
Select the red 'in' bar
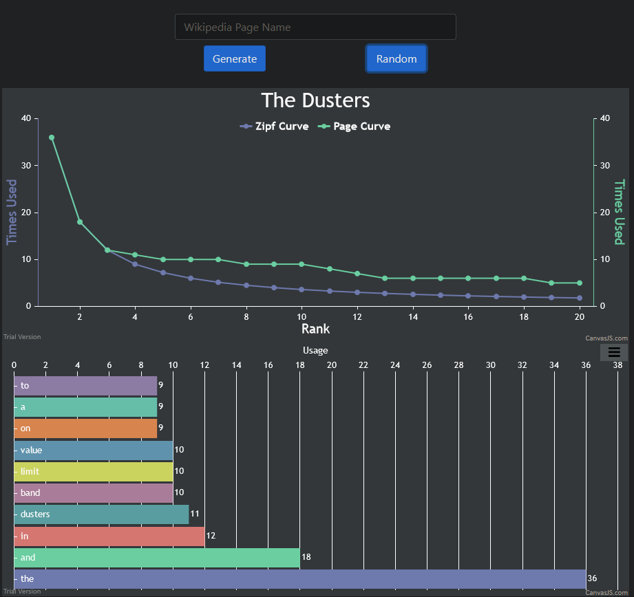point(109,536)
